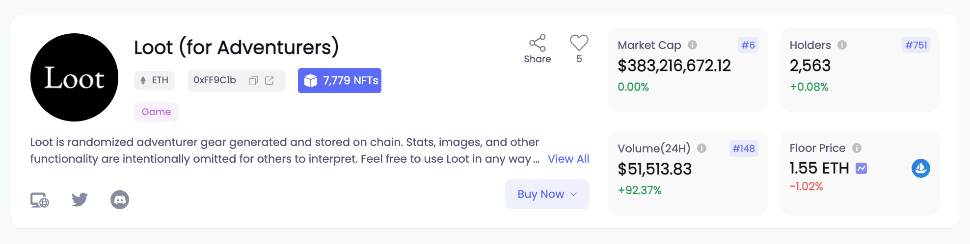Open the project website icon
Screen dimensions: 970x244
40,200
